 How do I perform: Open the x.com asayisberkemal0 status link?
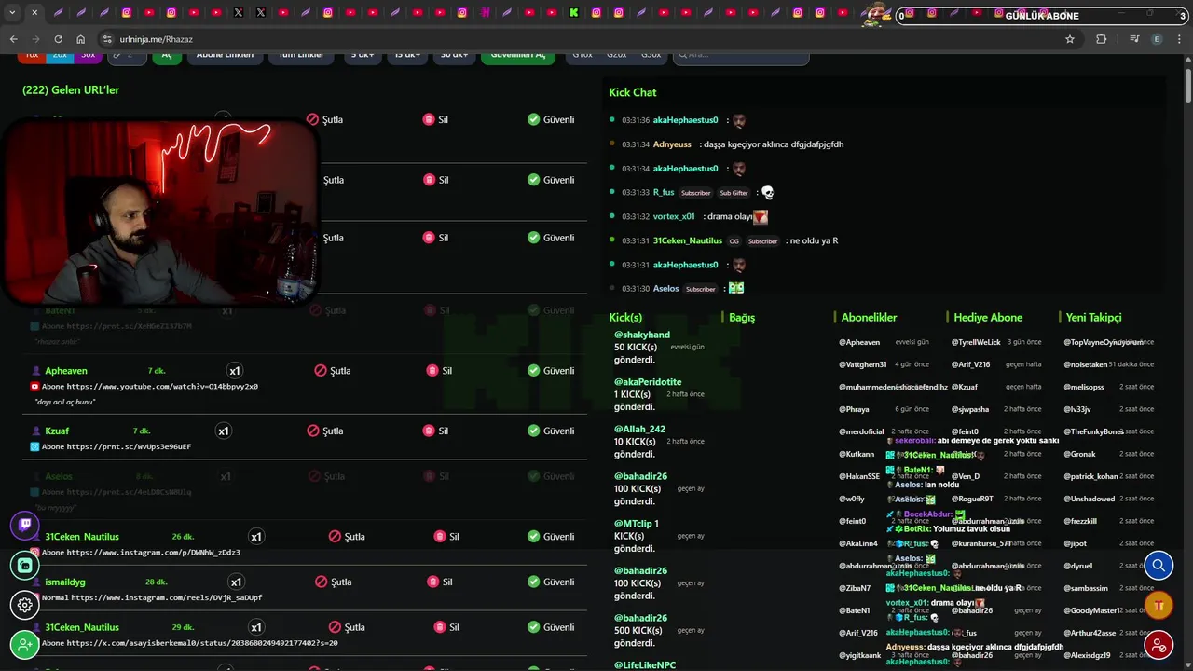click(x=202, y=643)
